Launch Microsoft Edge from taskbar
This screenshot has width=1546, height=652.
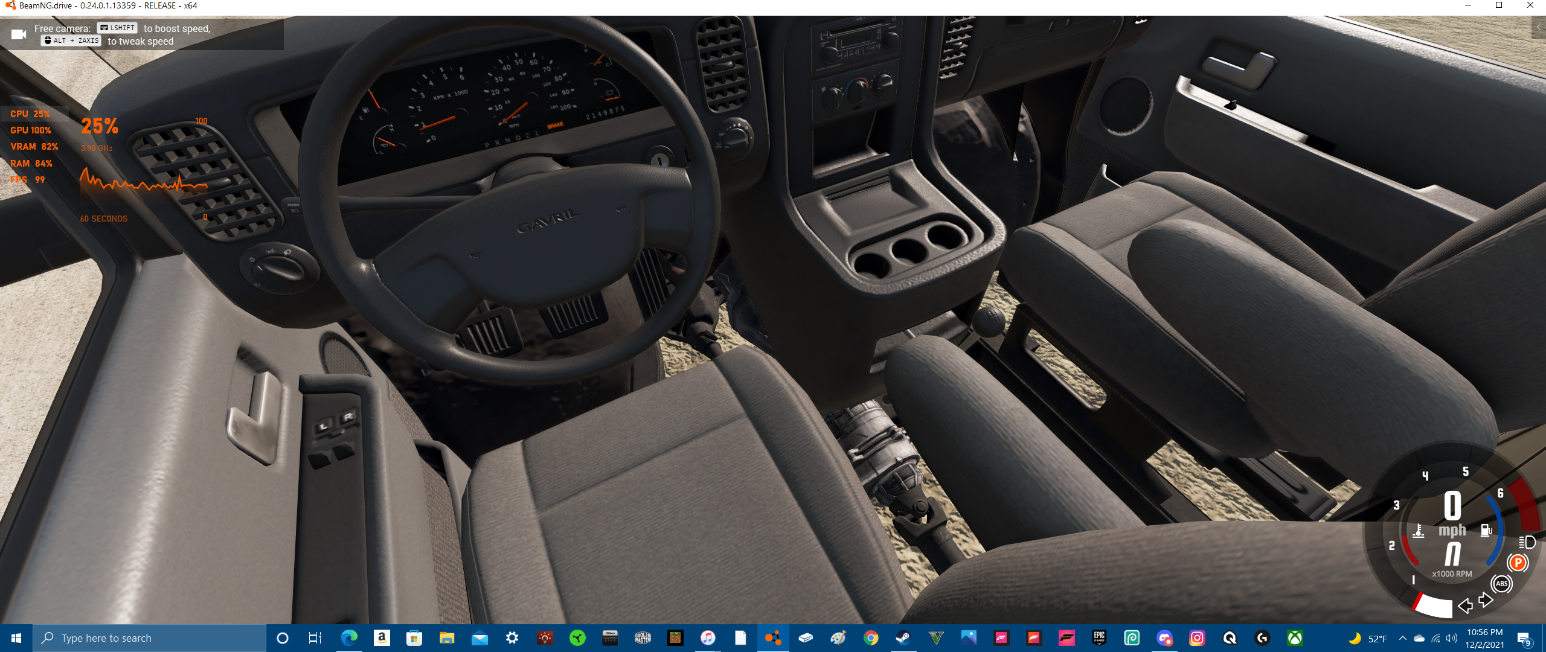348,638
